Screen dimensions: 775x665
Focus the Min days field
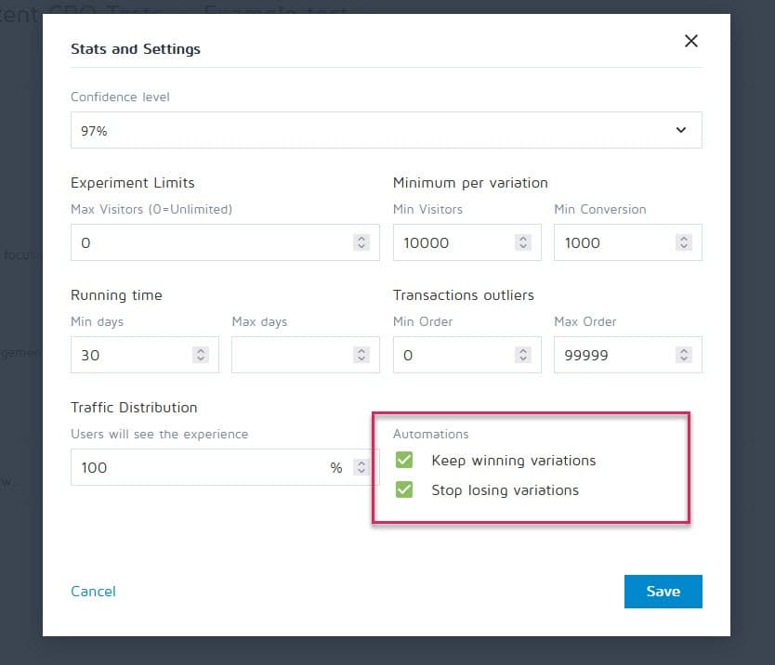tap(128, 355)
